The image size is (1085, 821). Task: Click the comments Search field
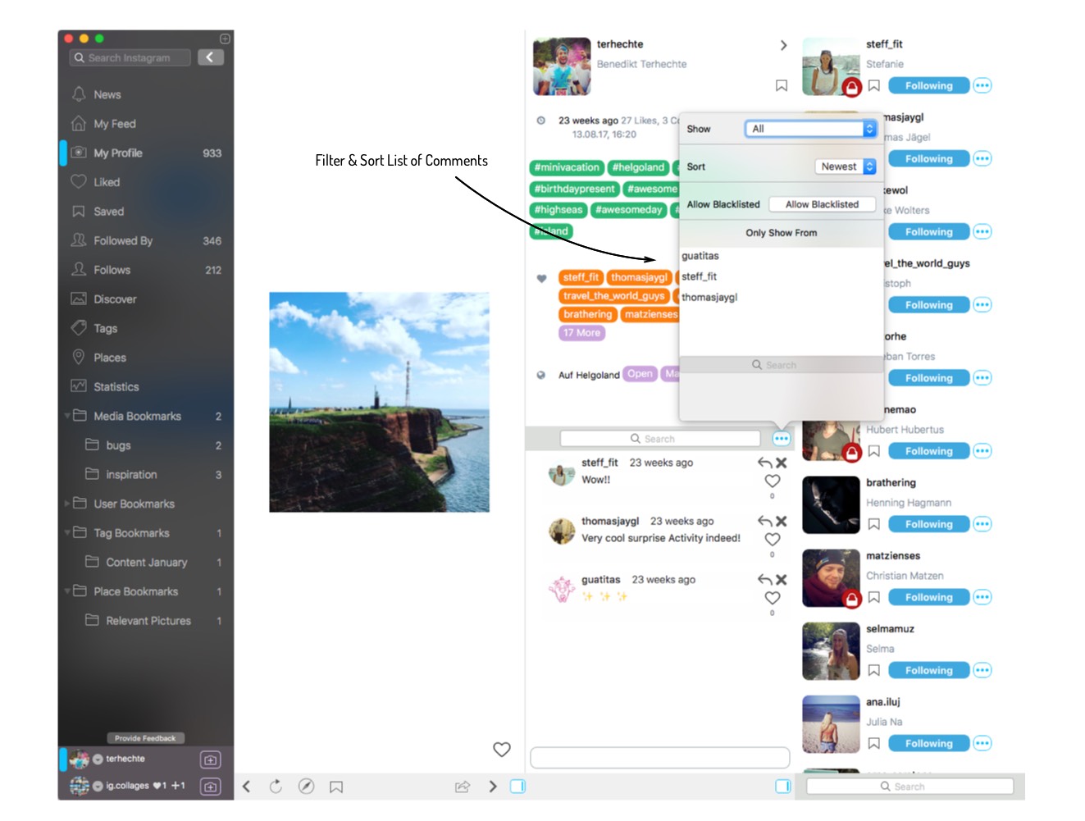[x=660, y=439]
